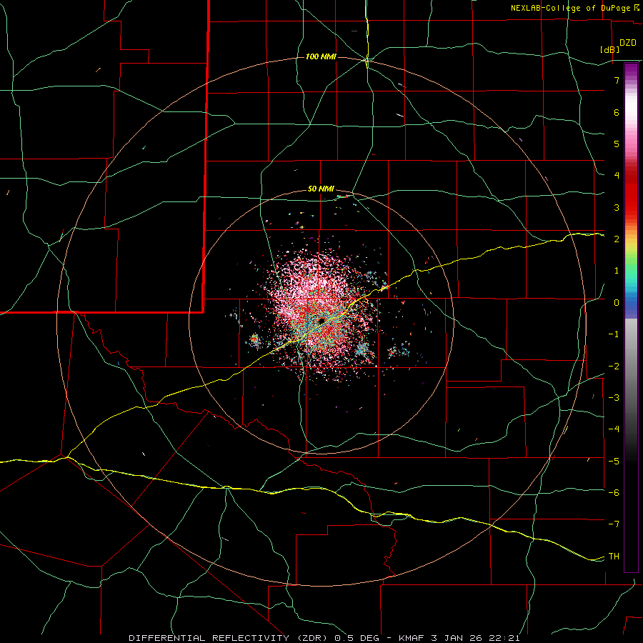Click the color scale value -6
The width and height of the screenshot is (643, 643).
click(614, 493)
